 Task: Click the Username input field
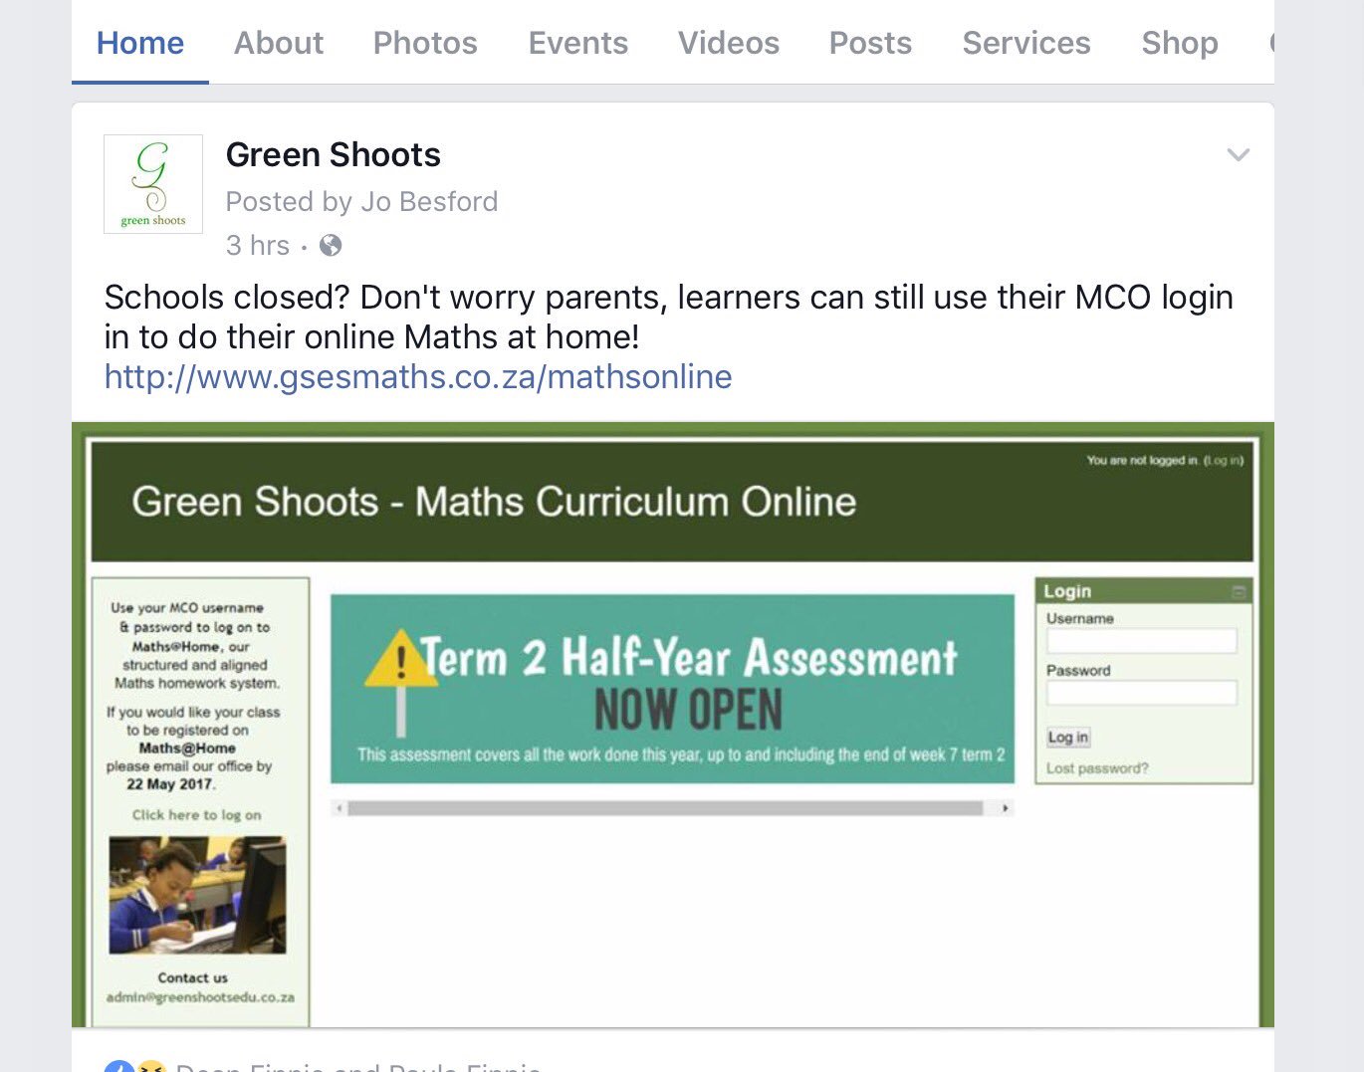click(x=1141, y=640)
